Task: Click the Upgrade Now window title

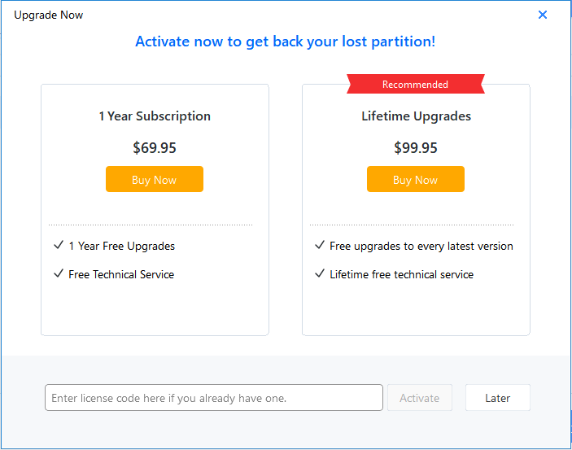Action: click(48, 15)
